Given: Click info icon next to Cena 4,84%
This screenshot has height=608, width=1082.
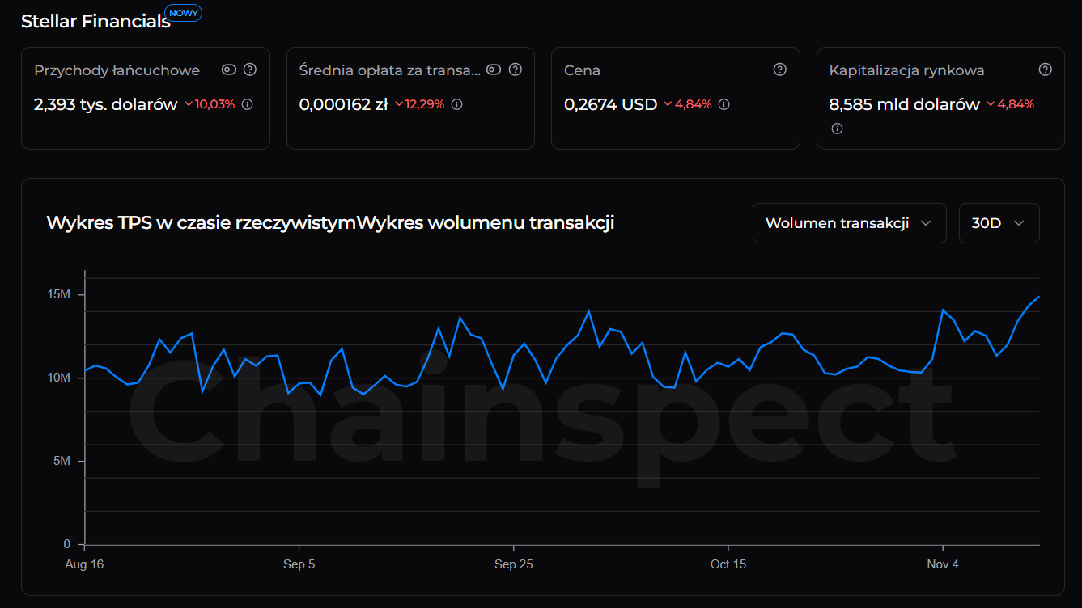Looking at the screenshot, I should coord(724,104).
